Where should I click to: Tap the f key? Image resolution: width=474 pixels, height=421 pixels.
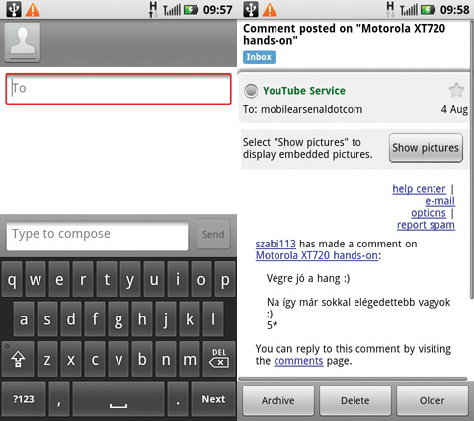pos(95,319)
